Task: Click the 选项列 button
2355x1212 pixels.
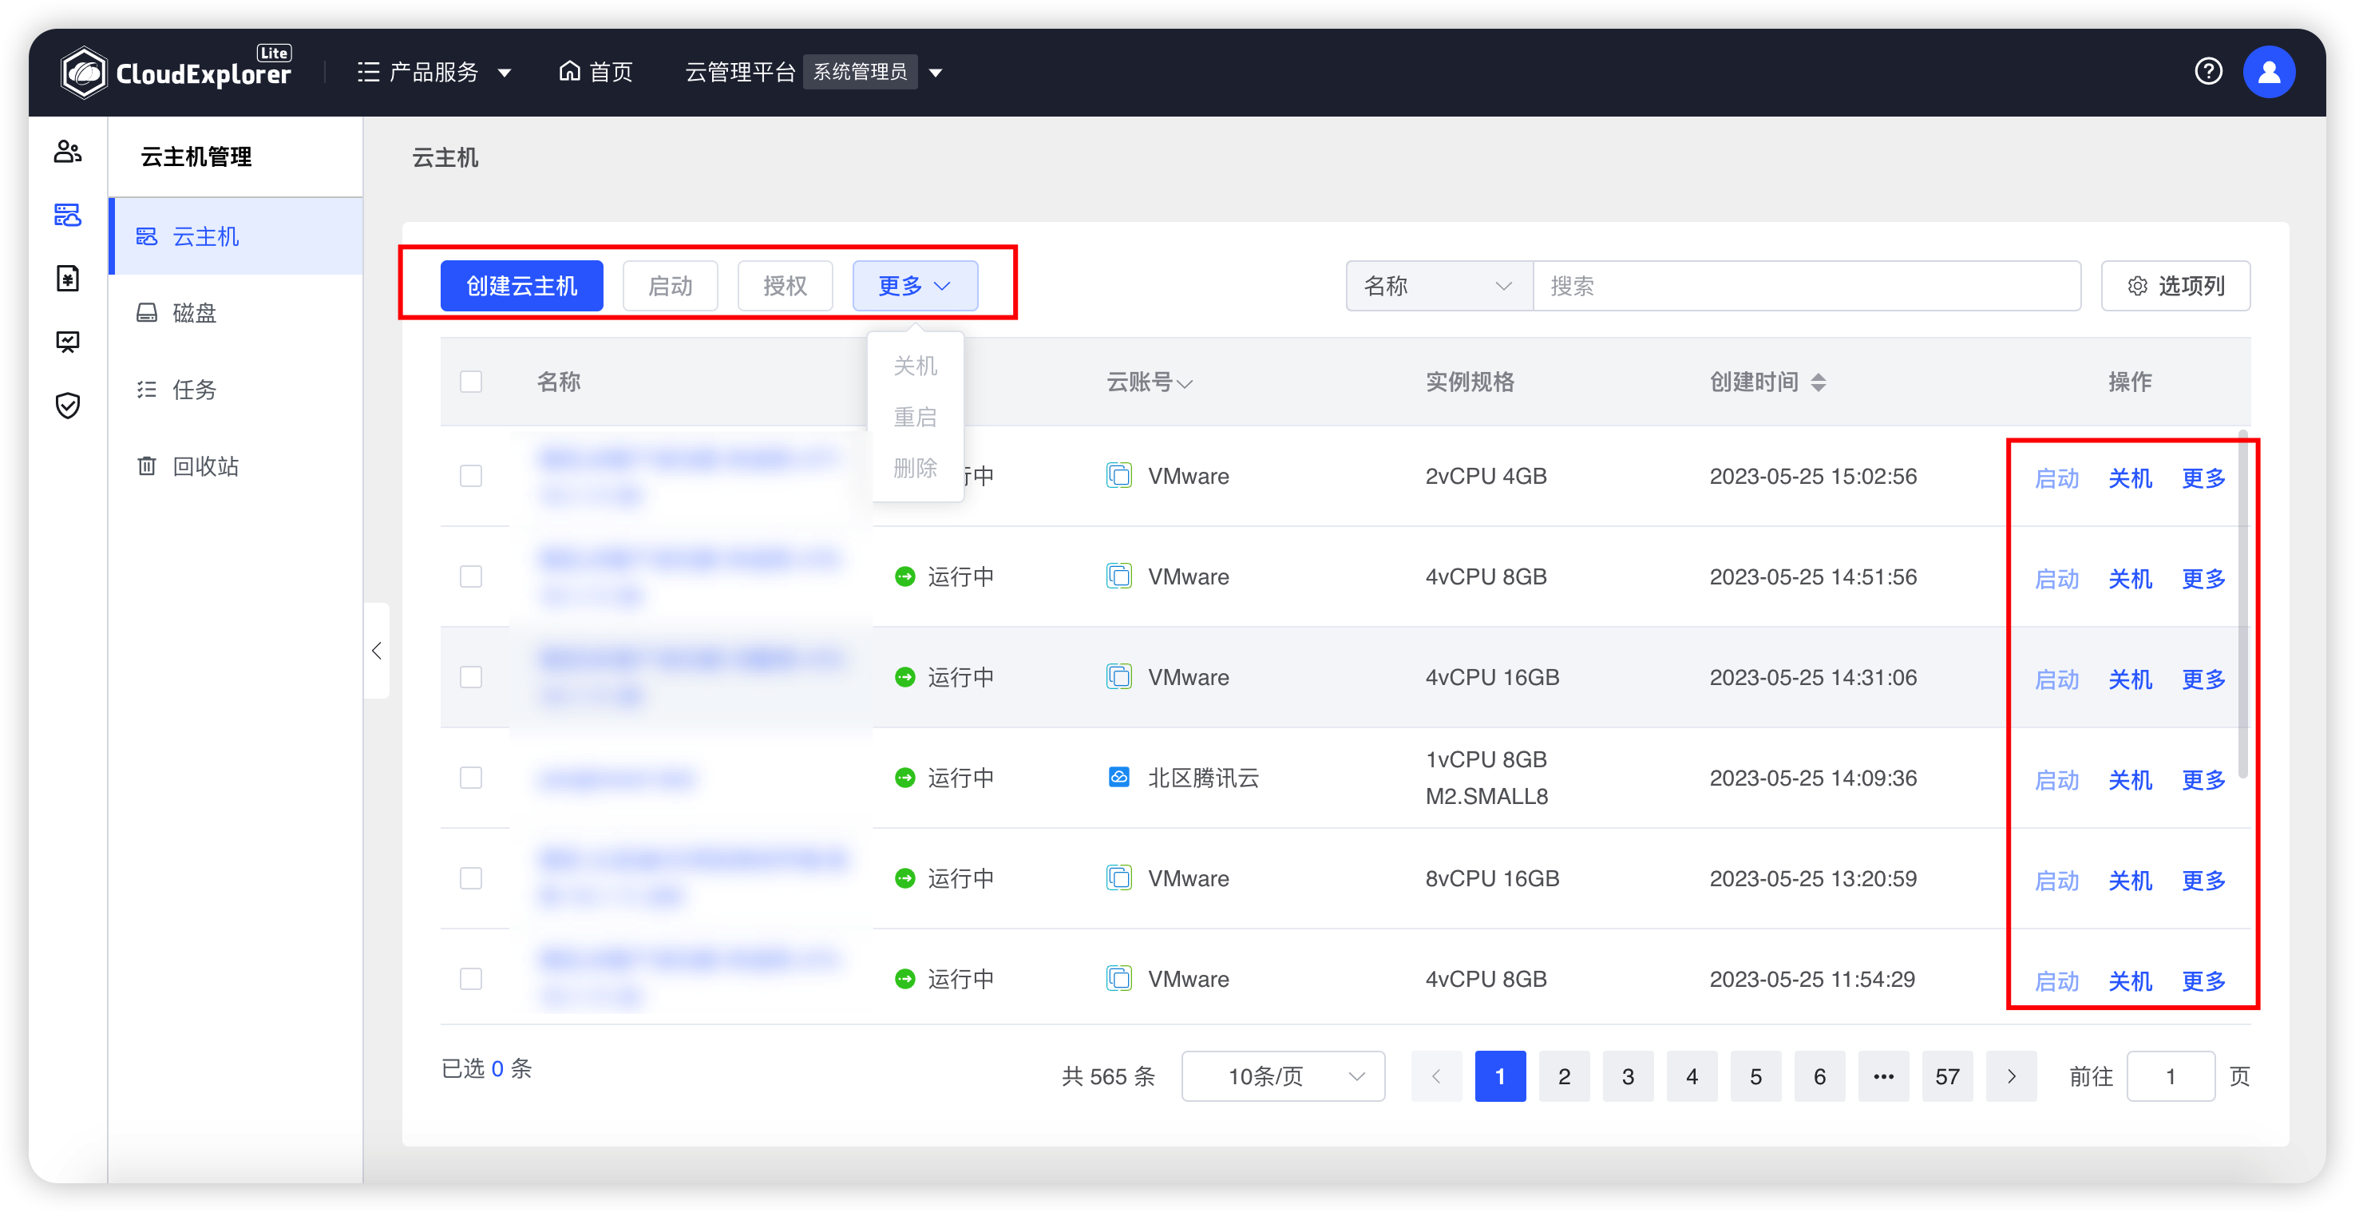Action: tap(2175, 286)
